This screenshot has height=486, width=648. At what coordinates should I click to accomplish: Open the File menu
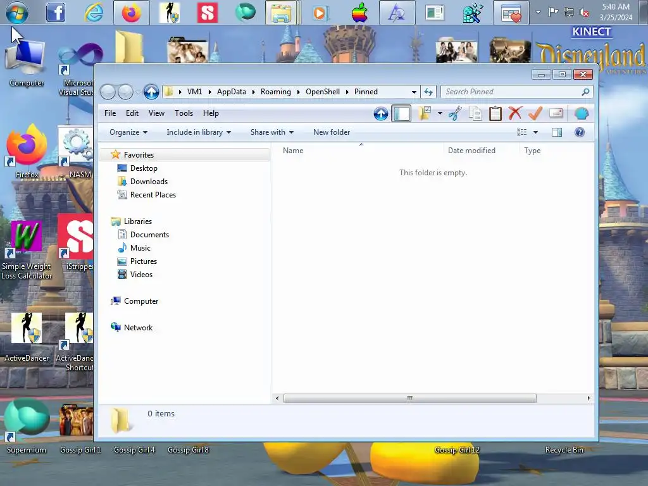click(110, 113)
